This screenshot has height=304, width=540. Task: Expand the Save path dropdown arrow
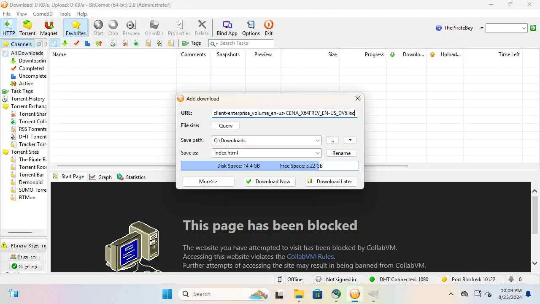(x=317, y=141)
